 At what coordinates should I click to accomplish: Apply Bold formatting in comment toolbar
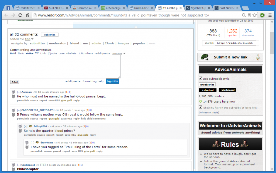pos(13,53)
